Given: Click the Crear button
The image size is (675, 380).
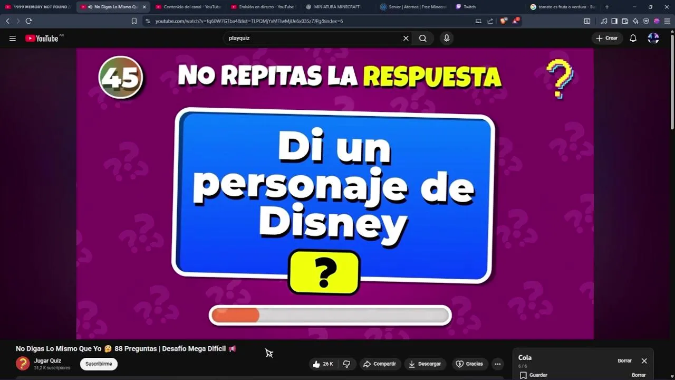Looking at the screenshot, I should pyautogui.click(x=607, y=38).
